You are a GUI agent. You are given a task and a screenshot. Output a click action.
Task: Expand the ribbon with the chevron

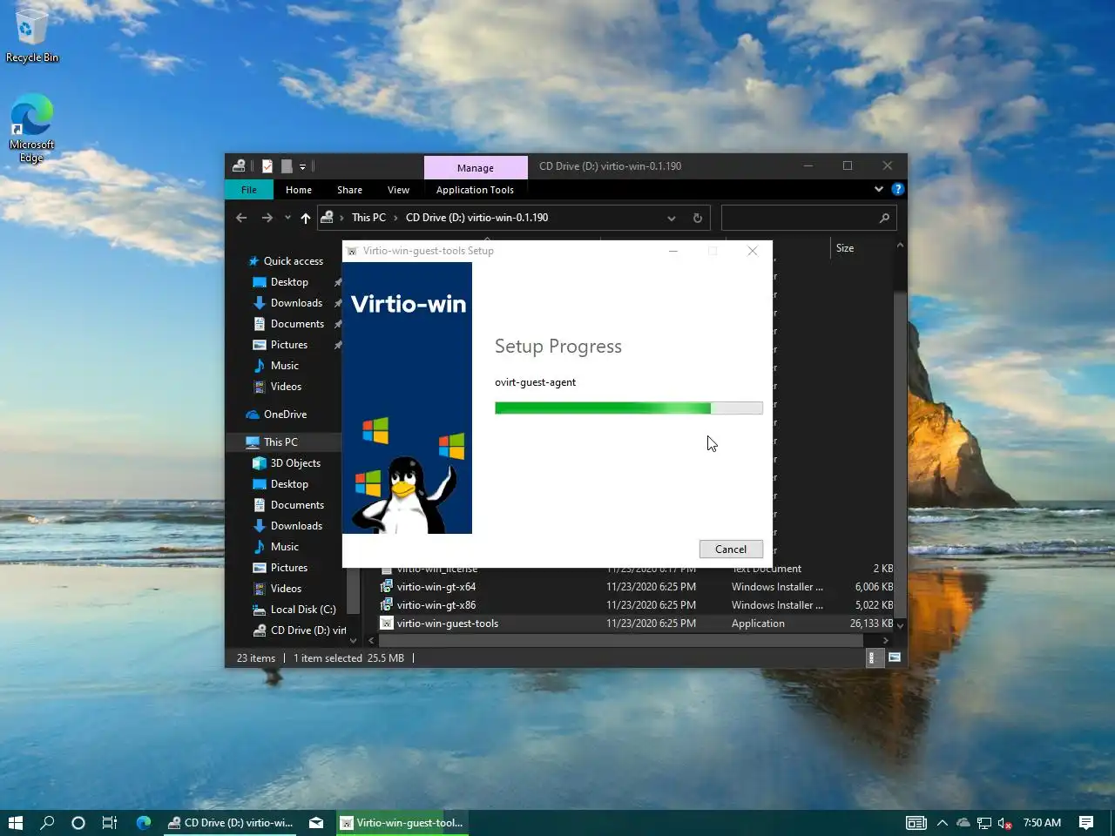pos(878,189)
